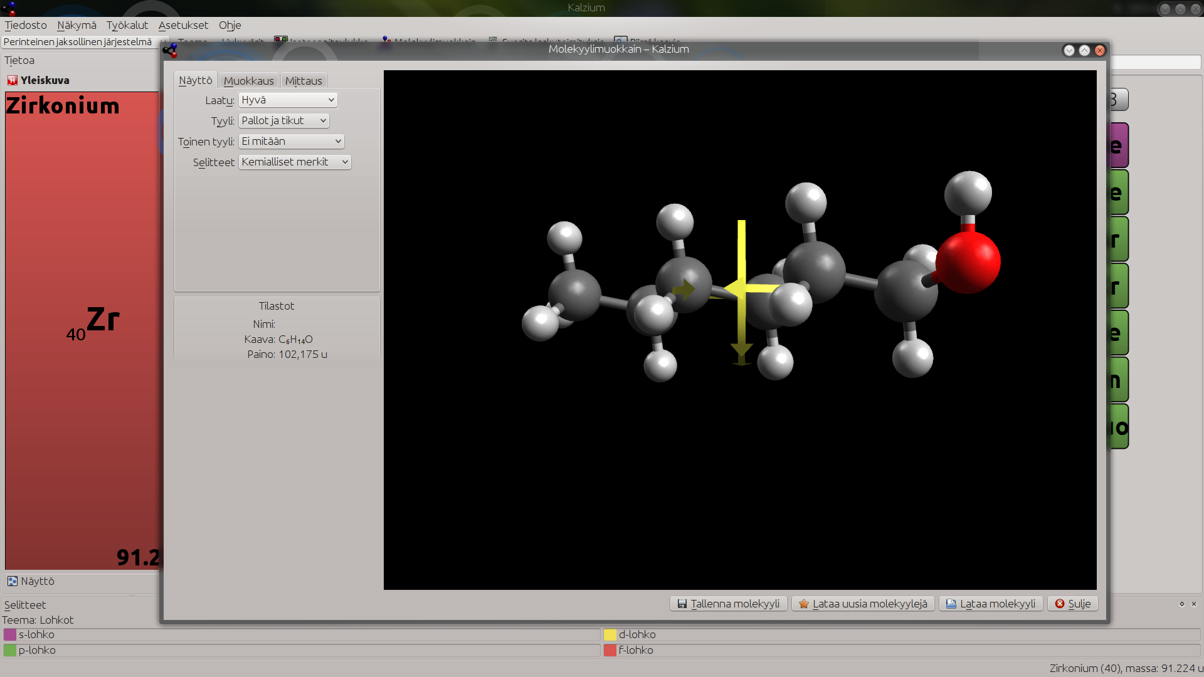Screen dimensions: 1204x677
Task: Click the red oxygen atom in the viewer
Action: click(968, 262)
